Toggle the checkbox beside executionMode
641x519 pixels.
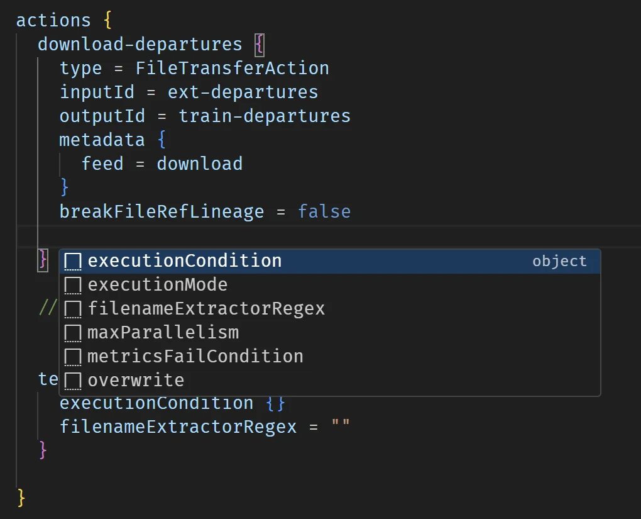[x=72, y=284]
